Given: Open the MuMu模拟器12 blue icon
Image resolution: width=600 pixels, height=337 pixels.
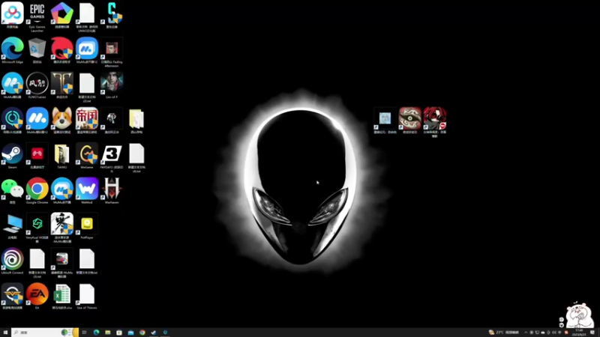Looking at the screenshot, I should point(37,121).
